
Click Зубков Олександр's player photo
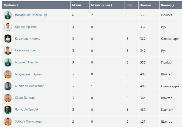8,122
